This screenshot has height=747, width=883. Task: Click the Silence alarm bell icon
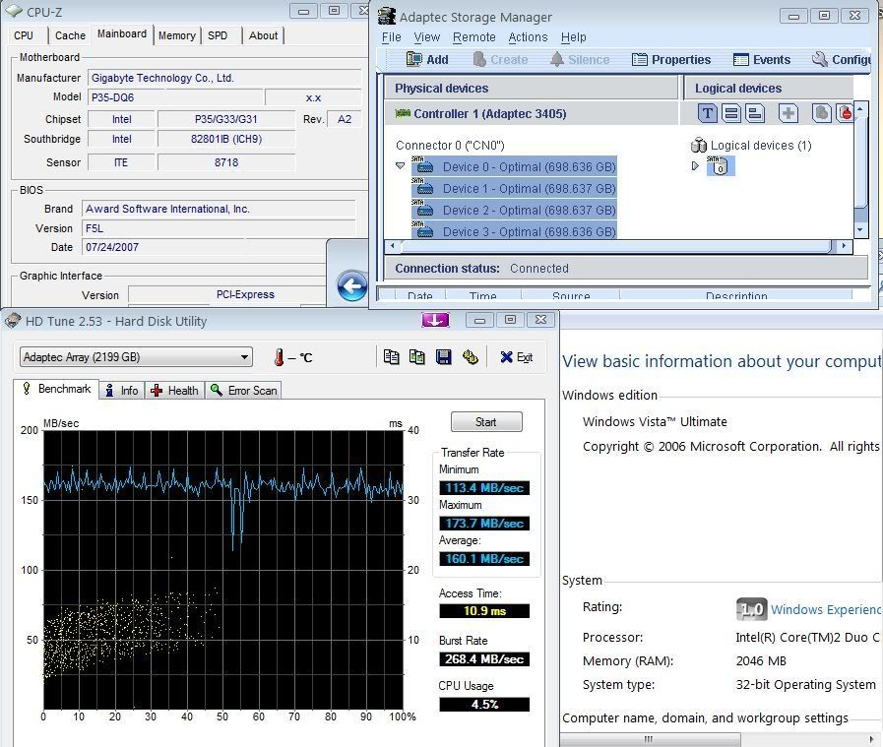tap(556, 59)
